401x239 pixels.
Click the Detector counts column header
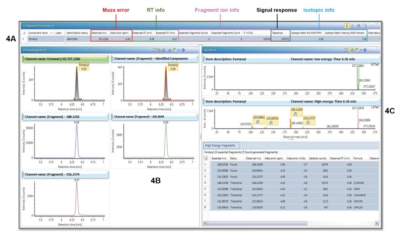click(x=318, y=158)
